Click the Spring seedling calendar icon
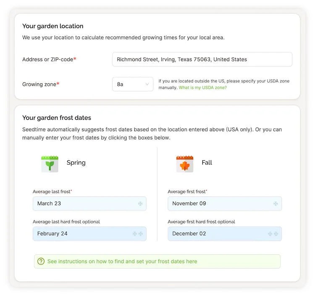Image resolution: width=315 pixels, height=296 pixels. coord(50,164)
